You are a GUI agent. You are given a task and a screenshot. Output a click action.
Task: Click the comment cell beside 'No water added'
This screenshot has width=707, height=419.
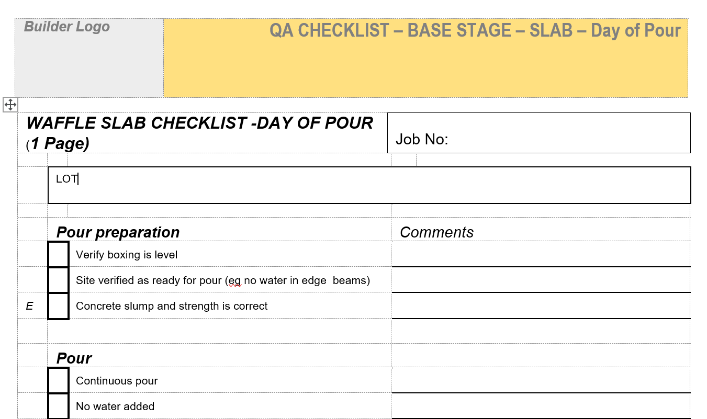tap(540, 406)
